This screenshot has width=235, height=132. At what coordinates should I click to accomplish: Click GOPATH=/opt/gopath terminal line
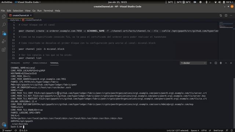22,121
